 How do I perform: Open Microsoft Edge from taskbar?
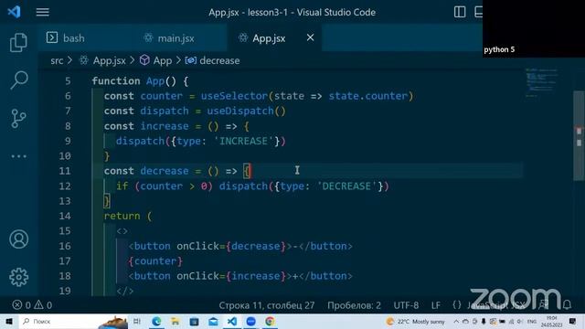pyautogui.click(x=156, y=321)
